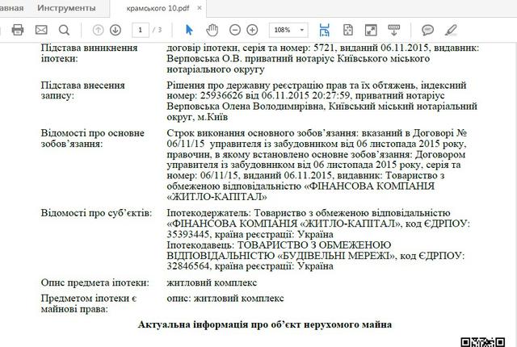Click the label 'Підстава виникнення іпотеки:'

(89, 53)
